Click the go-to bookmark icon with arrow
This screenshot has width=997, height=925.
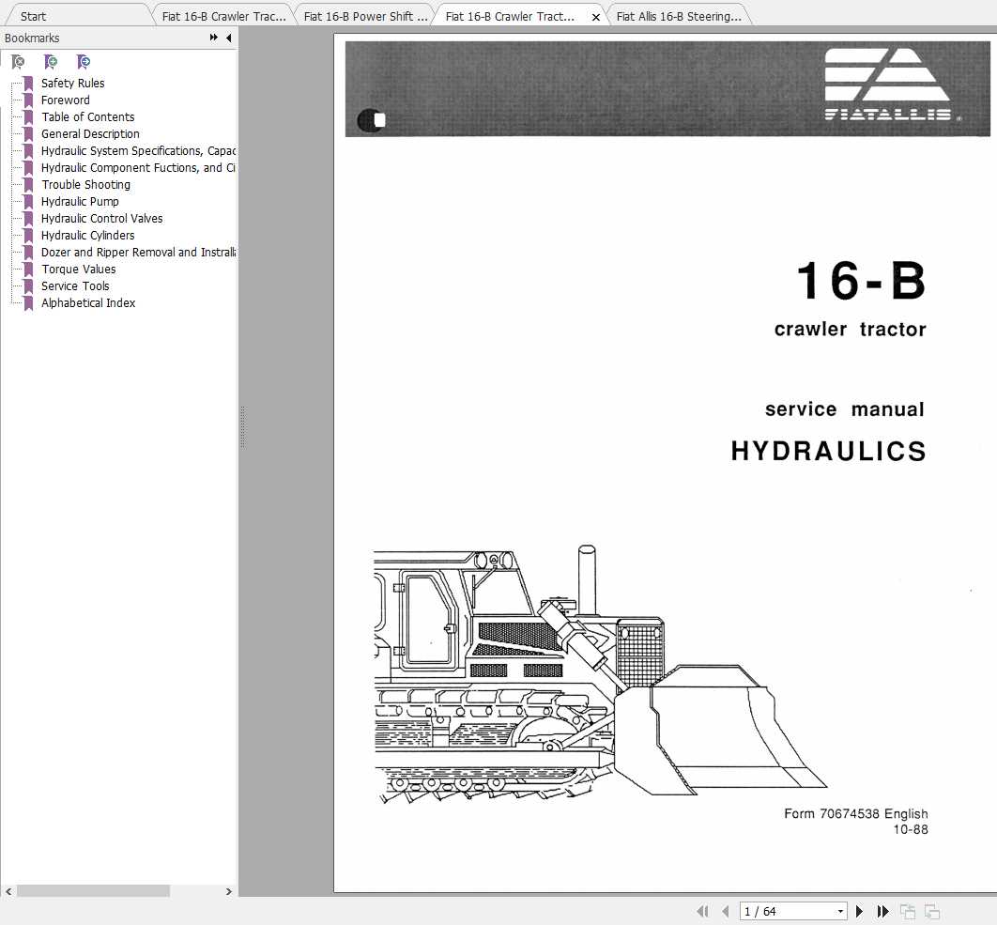[x=84, y=62]
